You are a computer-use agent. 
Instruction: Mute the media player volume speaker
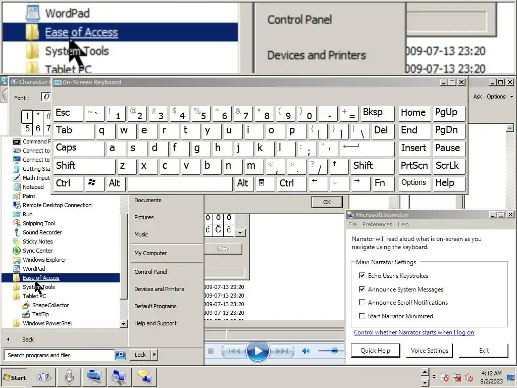(305, 351)
